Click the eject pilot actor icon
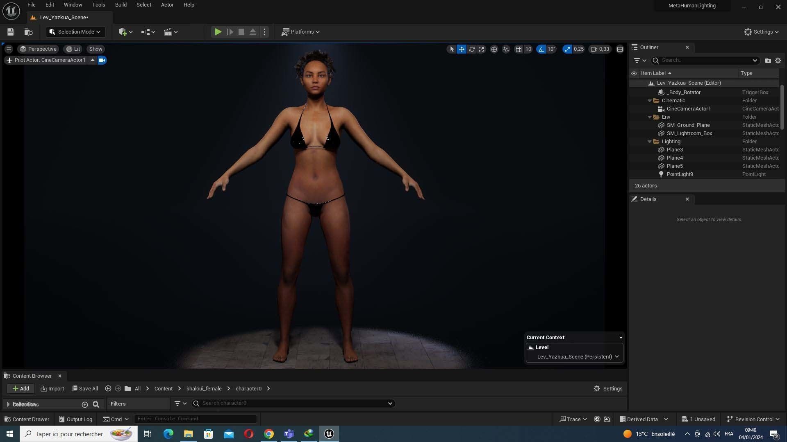Viewport: 787px width, 442px height. coord(93,61)
